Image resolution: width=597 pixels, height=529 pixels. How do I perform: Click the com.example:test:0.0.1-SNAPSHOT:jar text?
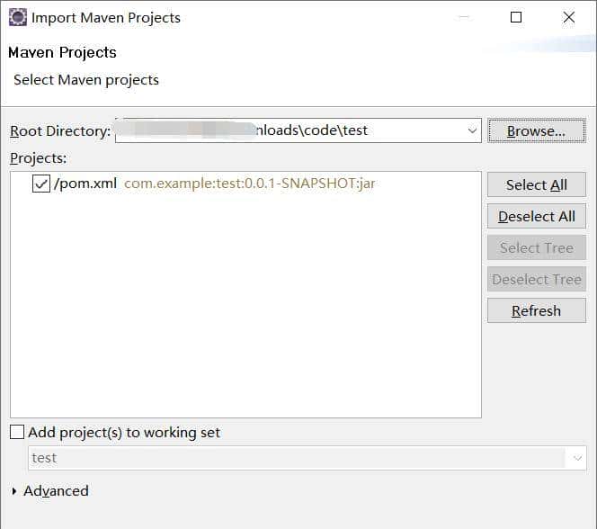[249, 184]
